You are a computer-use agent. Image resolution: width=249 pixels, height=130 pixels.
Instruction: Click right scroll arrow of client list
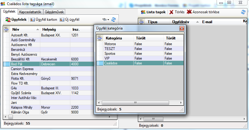coord(109,117)
